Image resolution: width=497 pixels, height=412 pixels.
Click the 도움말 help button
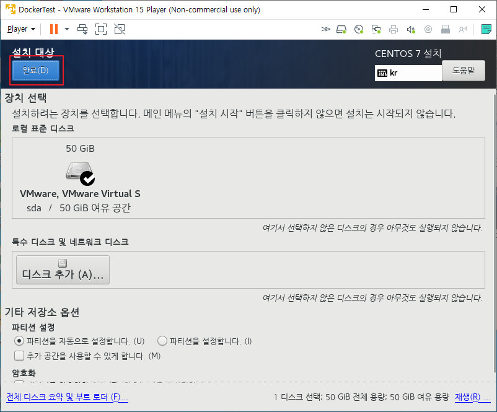click(464, 71)
